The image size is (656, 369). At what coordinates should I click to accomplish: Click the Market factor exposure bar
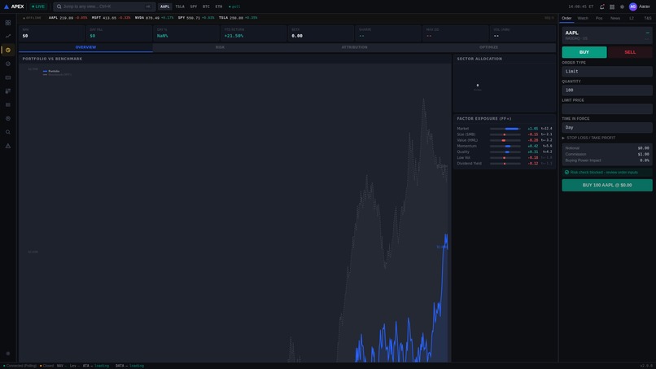(505, 129)
